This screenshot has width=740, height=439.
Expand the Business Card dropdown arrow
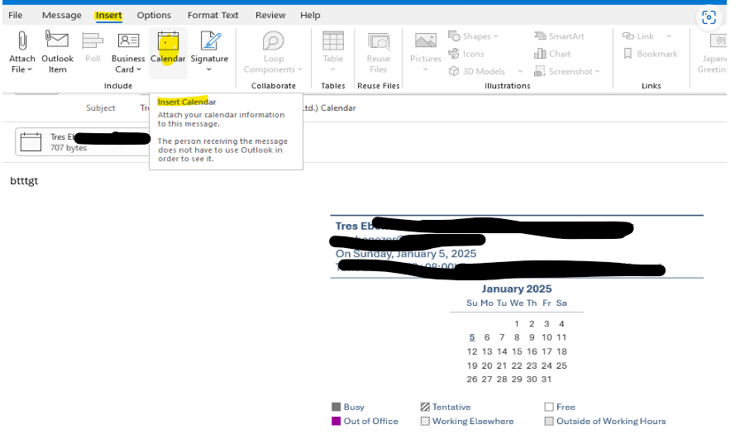(139, 69)
